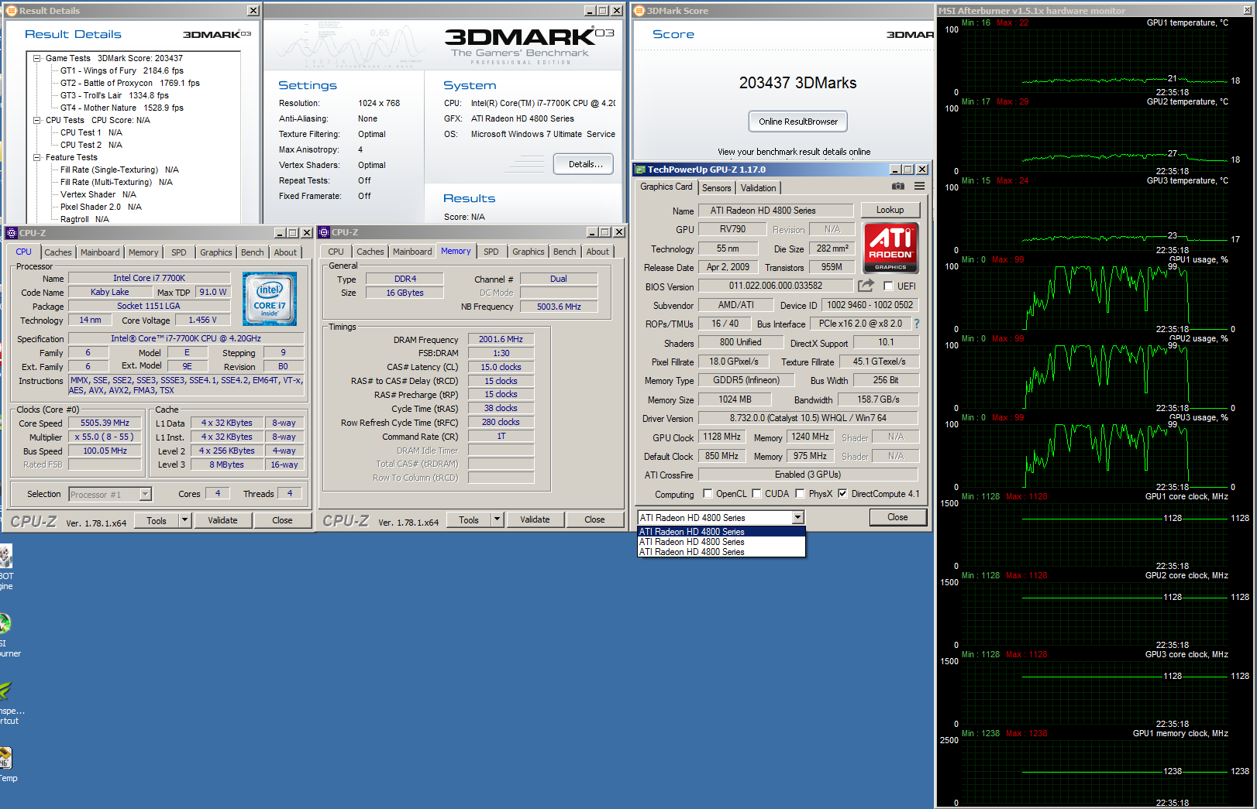Viewport: 1257px width, 809px height.
Task: Click Tools button in the left CPU-Z window
Action: coord(157,520)
